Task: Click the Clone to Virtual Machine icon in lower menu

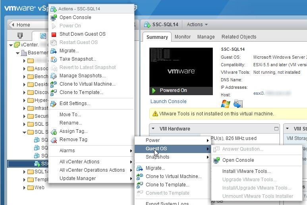Action: click(x=140, y=176)
